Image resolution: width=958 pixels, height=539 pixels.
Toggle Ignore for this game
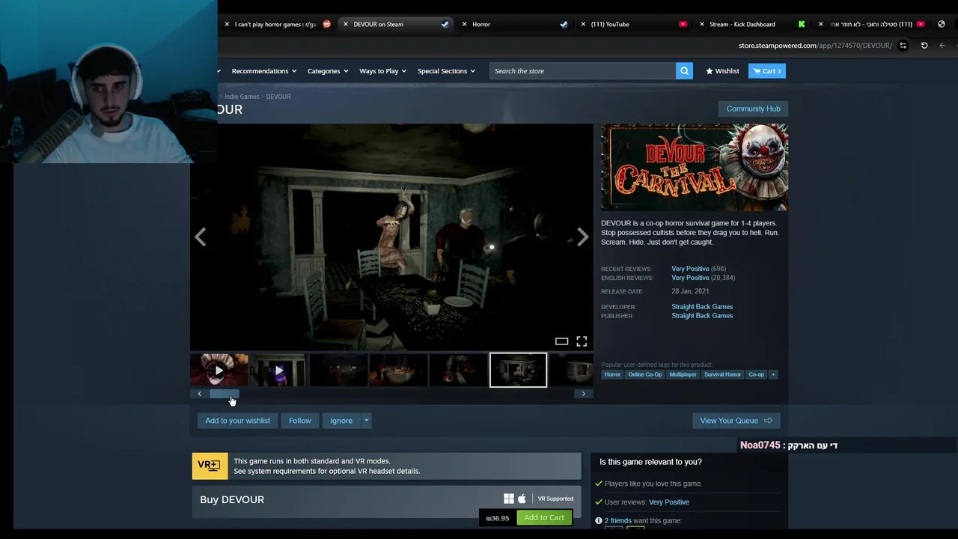341,421
